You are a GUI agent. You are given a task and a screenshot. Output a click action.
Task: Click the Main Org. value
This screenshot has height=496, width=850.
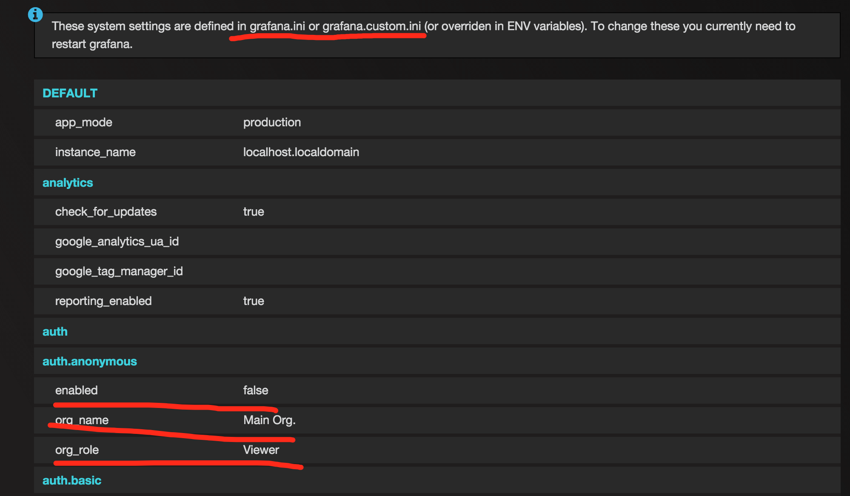click(x=269, y=420)
